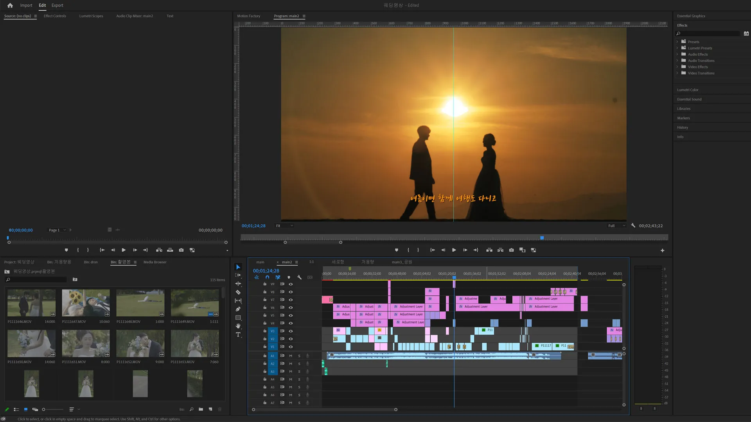
Task: Hide track V7 using eye icon
Action: [x=291, y=300]
